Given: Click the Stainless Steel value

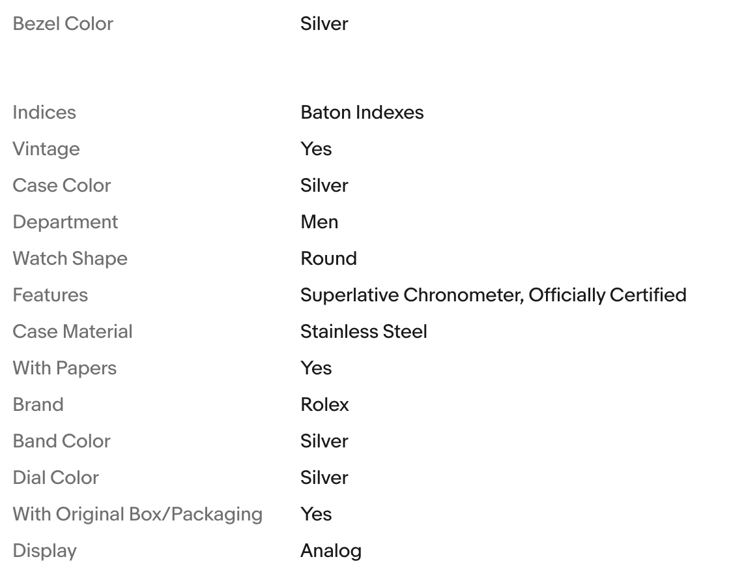Looking at the screenshot, I should (x=364, y=332).
